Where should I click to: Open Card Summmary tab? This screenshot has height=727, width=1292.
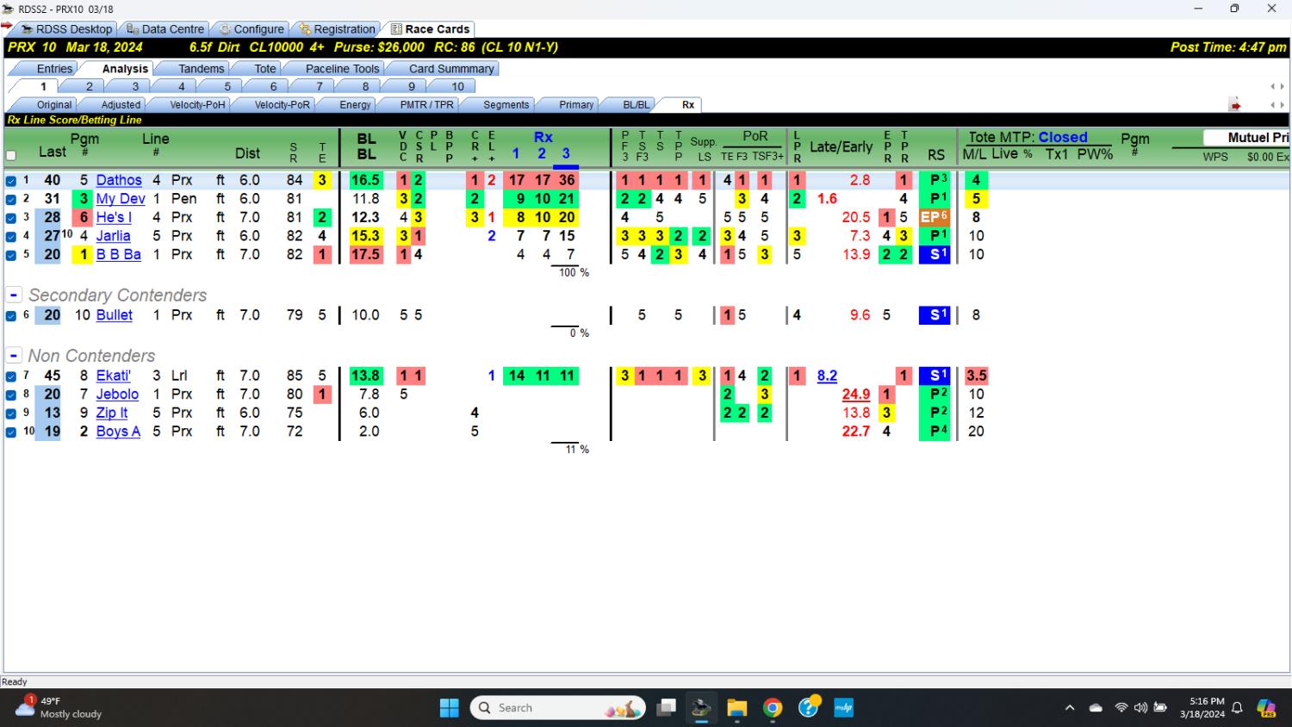click(451, 69)
